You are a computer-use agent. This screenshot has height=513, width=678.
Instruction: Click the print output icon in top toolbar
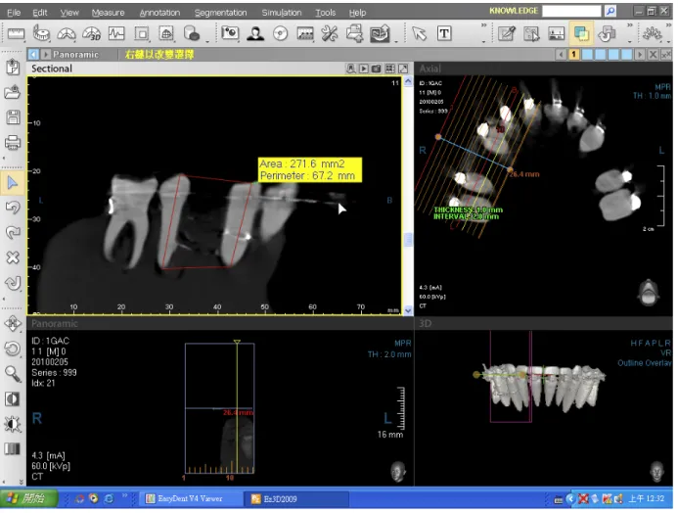tap(354, 33)
